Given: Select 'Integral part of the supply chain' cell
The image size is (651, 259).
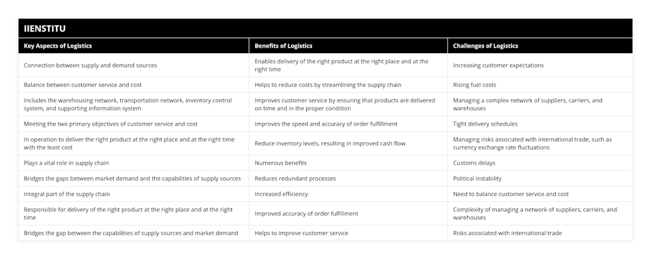Looking at the screenshot, I should pos(134,194).
